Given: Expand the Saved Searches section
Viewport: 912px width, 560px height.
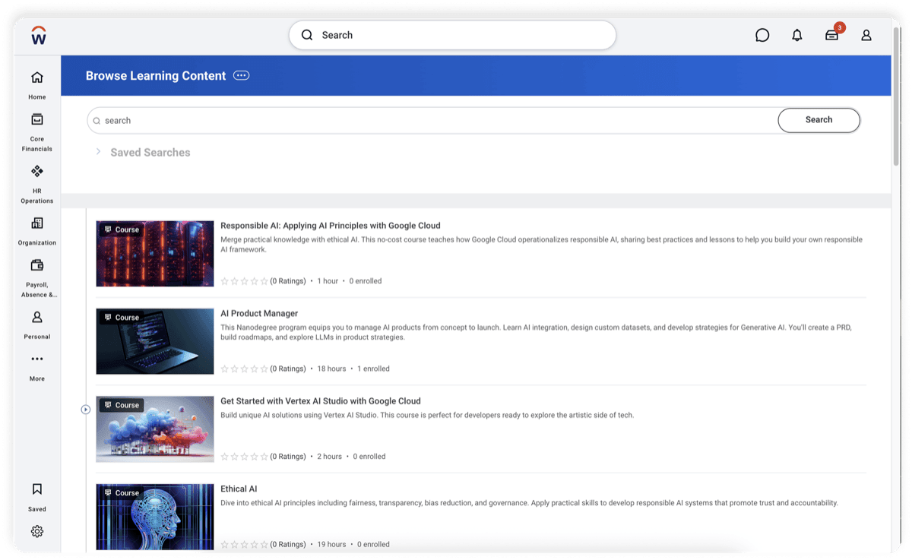Looking at the screenshot, I should [x=98, y=152].
